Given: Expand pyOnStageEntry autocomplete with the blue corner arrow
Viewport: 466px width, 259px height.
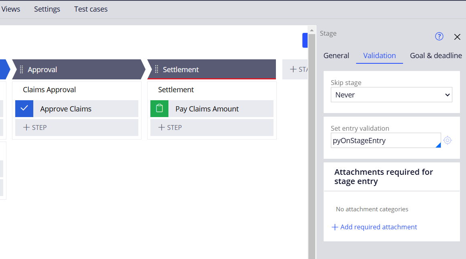Looking at the screenshot, I should tap(438, 145).
